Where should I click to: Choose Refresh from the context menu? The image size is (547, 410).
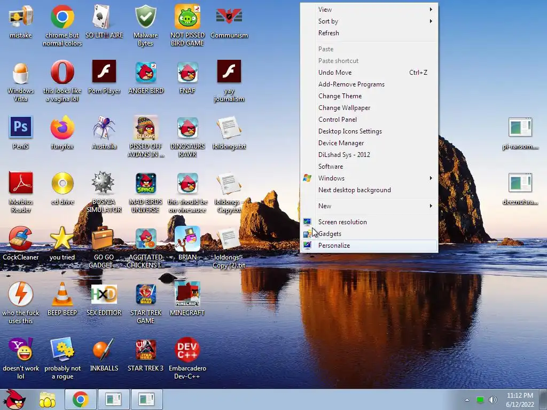[x=369, y=33]
